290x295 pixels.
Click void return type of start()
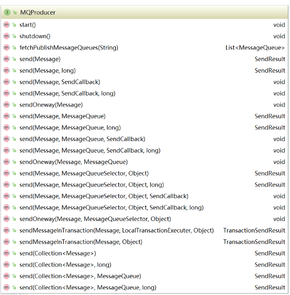click(279, 25)
